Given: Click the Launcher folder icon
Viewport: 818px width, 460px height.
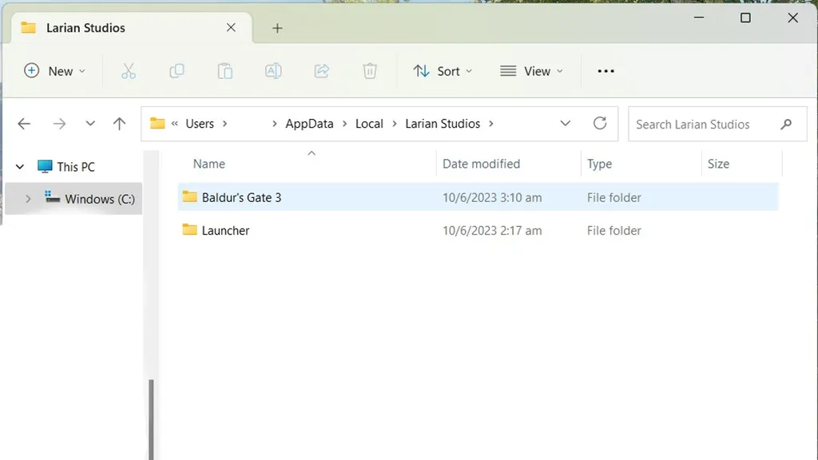Looking at the screenshot, I should [x=189, y=229].
